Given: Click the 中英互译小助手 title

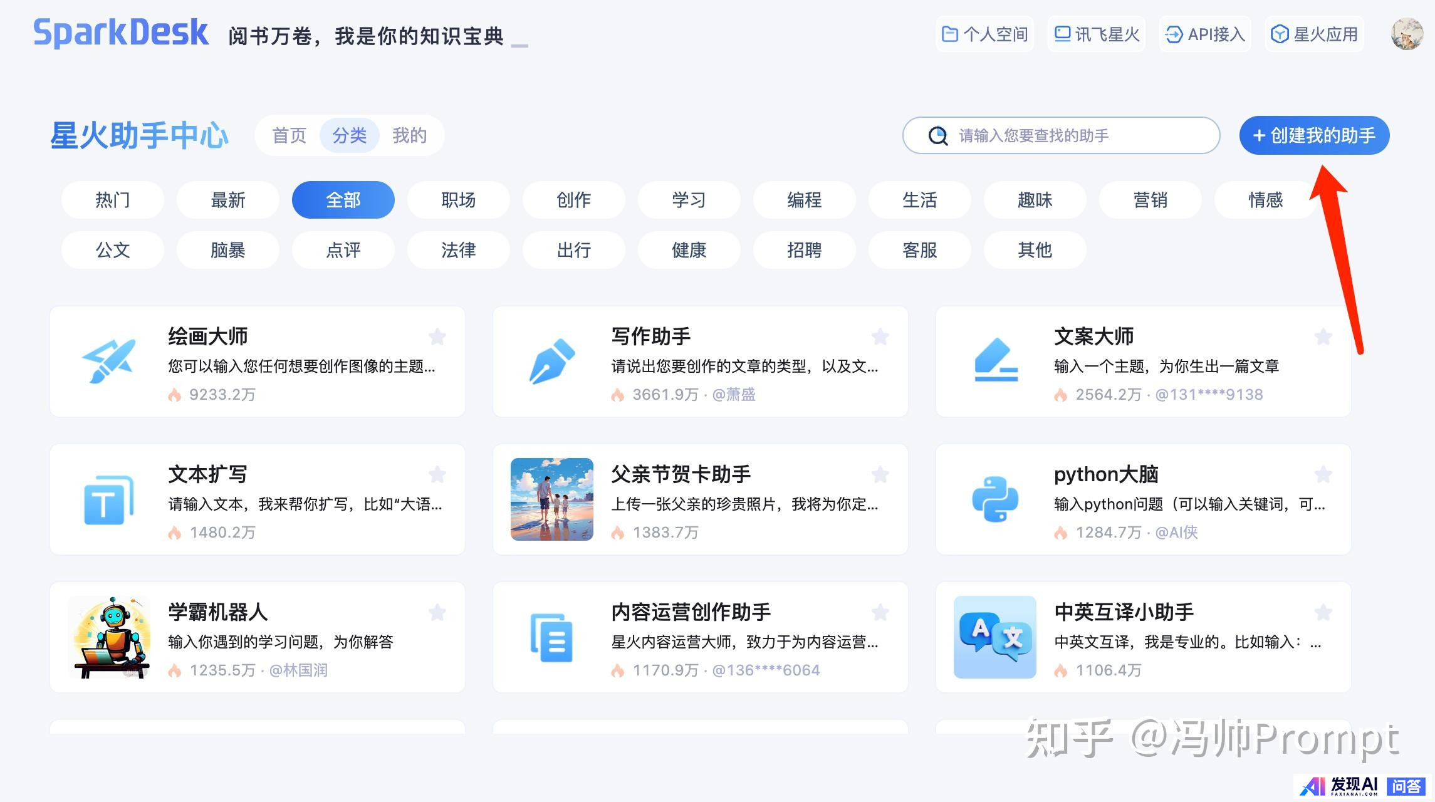Looking at the screenshot, I should 1124,612.
